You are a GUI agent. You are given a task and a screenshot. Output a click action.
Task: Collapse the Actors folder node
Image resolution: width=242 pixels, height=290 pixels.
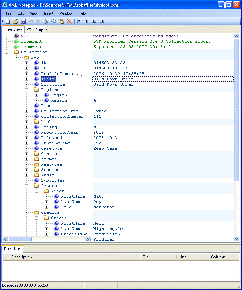point(26,186)
